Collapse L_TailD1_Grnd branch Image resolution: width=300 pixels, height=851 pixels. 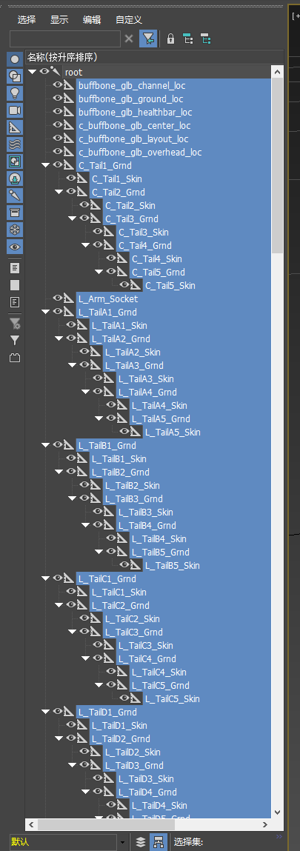(x=46, y=712)
